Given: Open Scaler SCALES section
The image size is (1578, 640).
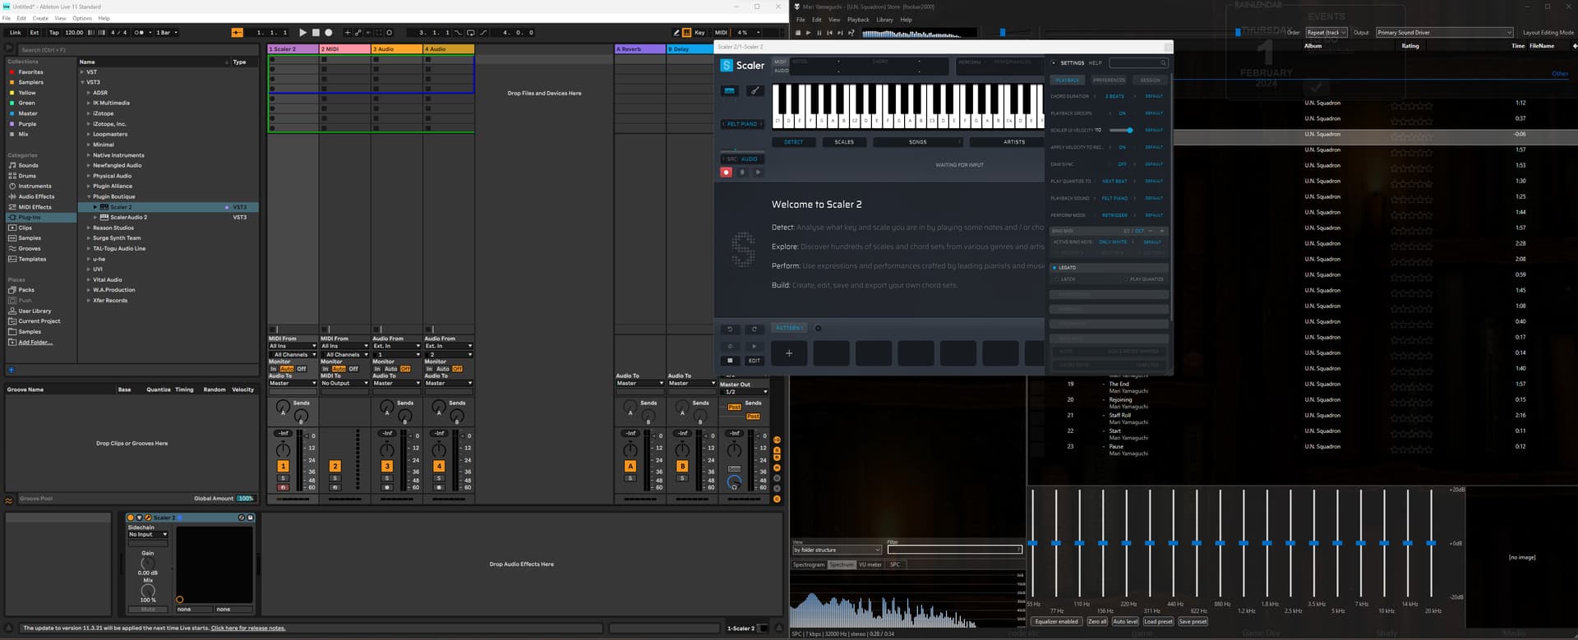Looking at the screenshot, I should pos(844,142).
